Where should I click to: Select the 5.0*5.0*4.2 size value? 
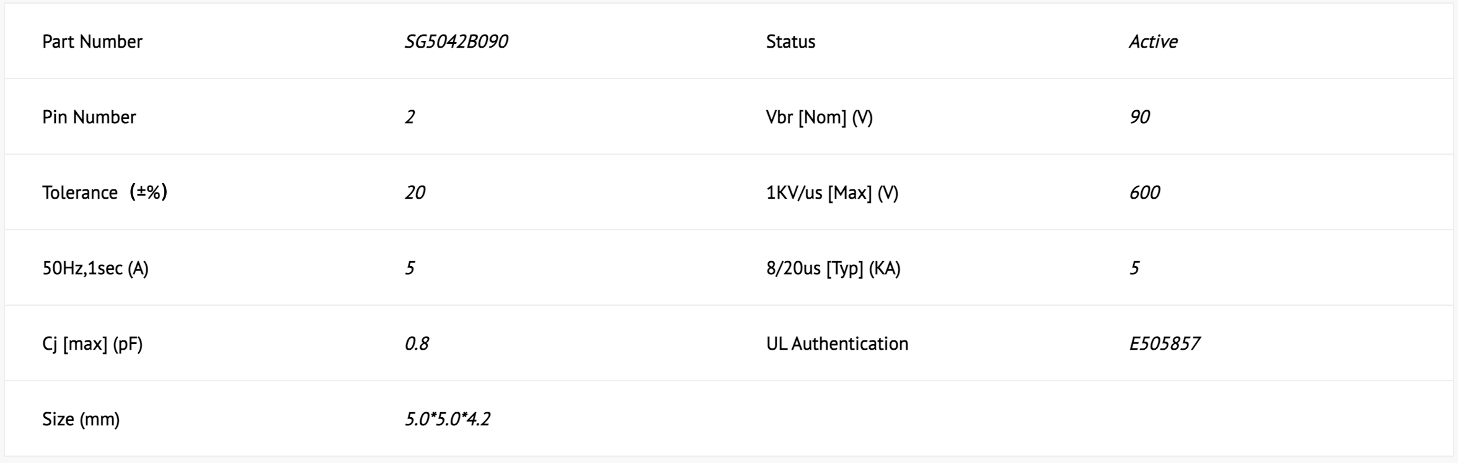pyautogui.click(x=448, y=419)
